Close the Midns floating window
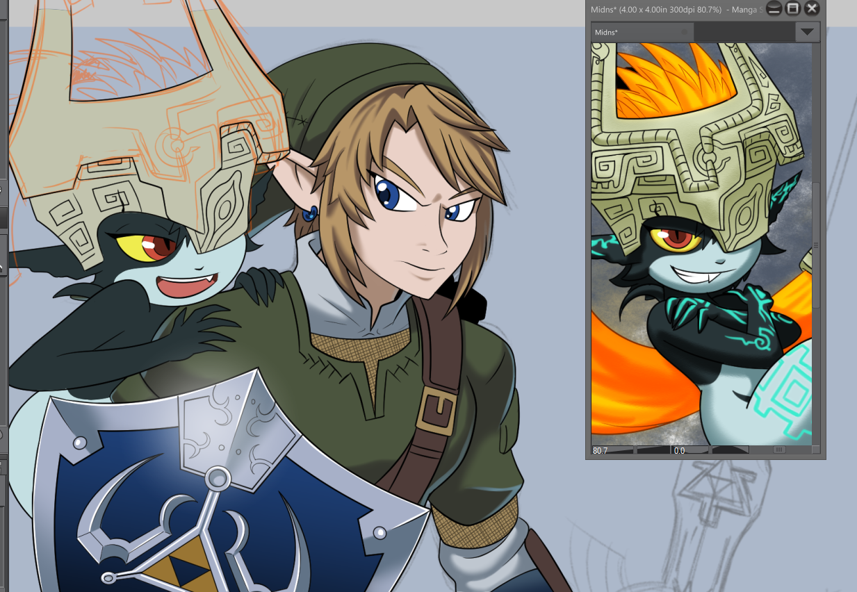The width and height of the screenshot is (857, 592). 811,8
